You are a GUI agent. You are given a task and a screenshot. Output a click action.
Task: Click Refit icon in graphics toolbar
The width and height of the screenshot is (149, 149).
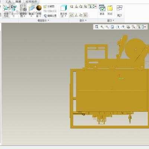pyautogui.click(x=96, y=27)
